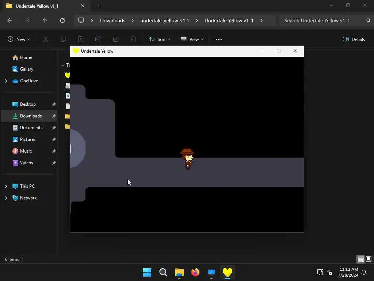This screenshot has height=281, width=374.
Task: Open undertale-yellow-v1.1 breadcrumb folder
Action: point(165,20)
